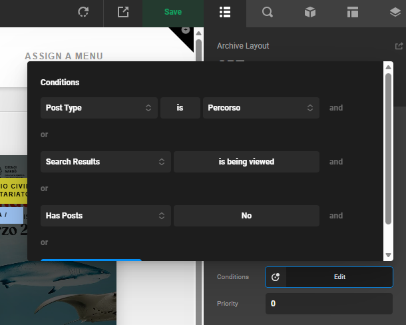The height and width of the screenshot is (325, 406).
Task: Click the 'ASSIGN A MENU' text
Action: point(64,56)
